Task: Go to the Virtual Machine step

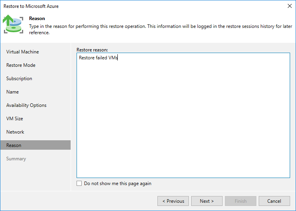Action: click(x=22, y=52)
